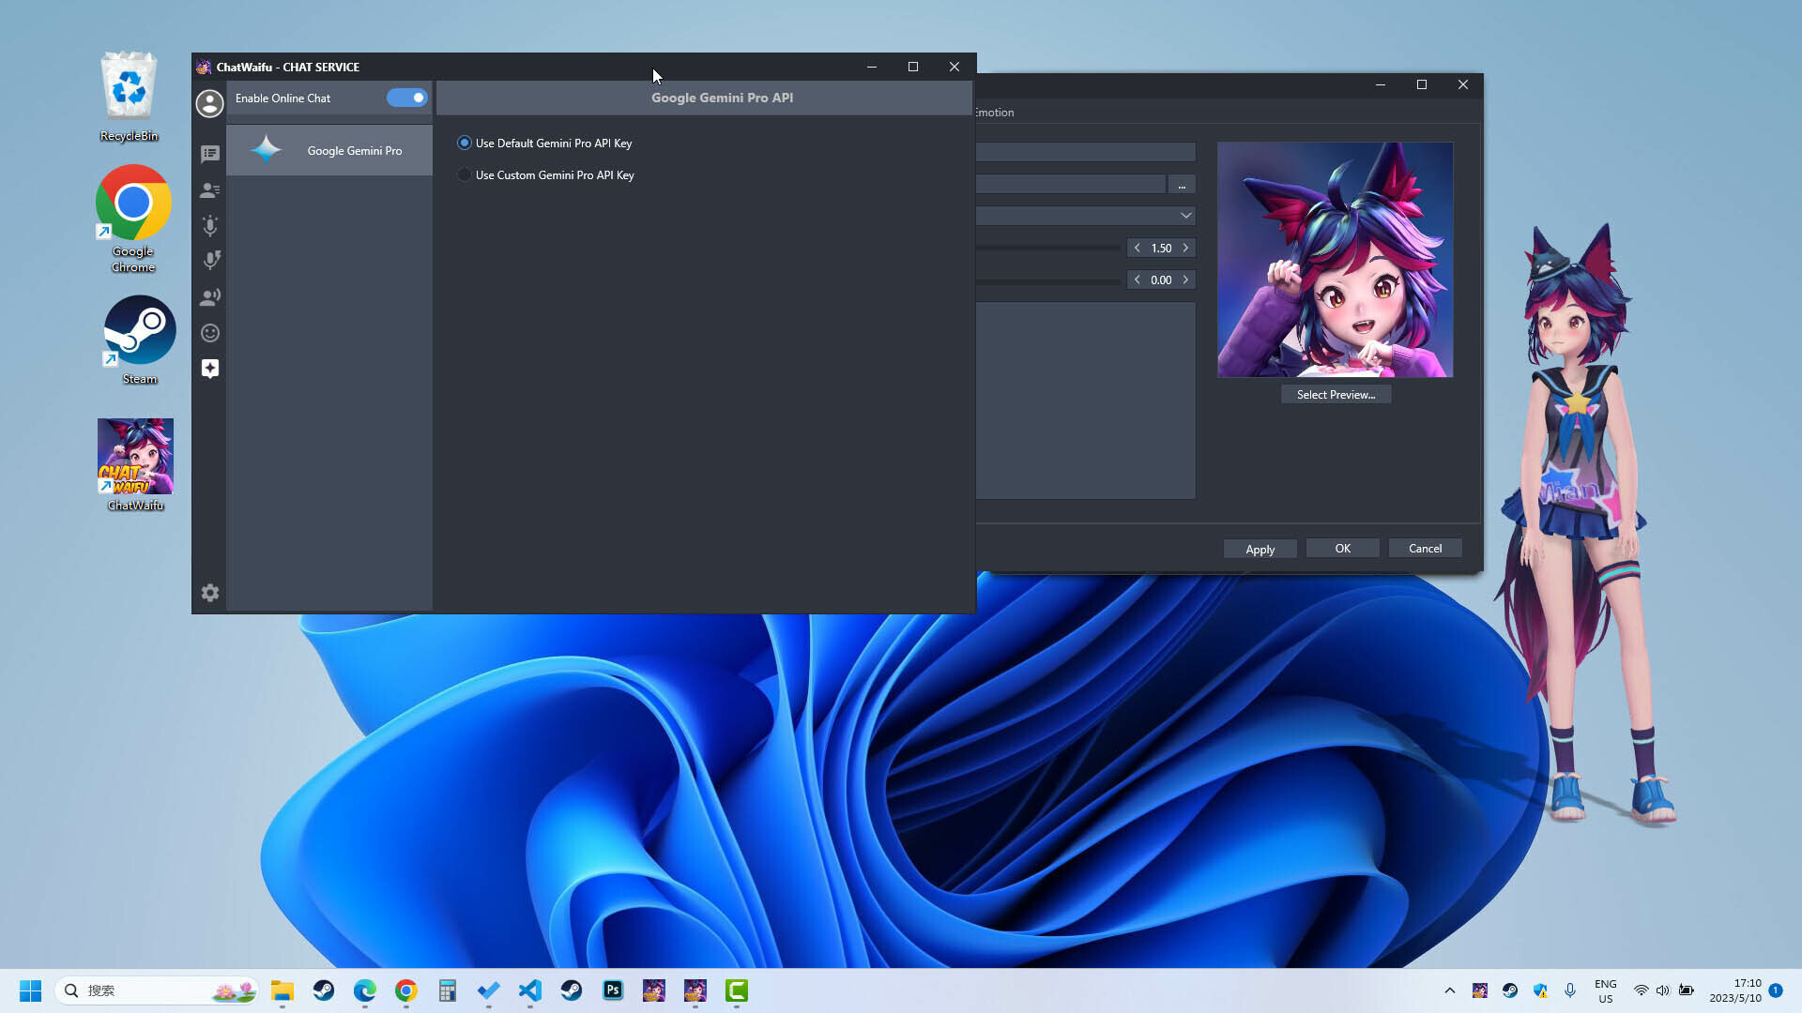This screenshot has width=1802, height=1013.
Task: Open ChatWaifu settings gear icon
Action: pos(209,592)
